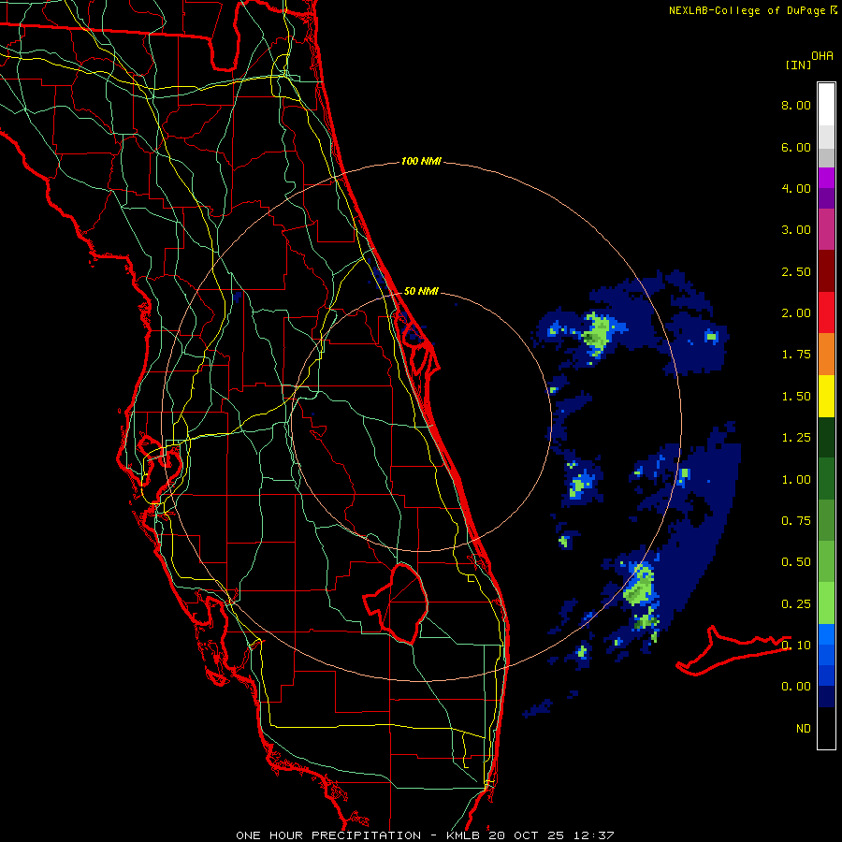Click the OHA product code label

click(x=822, y=56)
